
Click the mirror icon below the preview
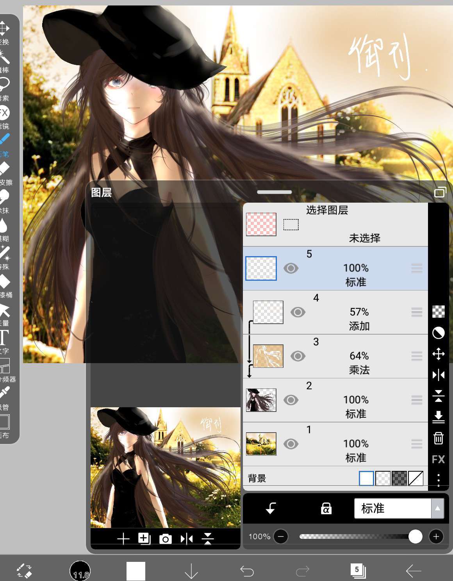click(187, 539)
